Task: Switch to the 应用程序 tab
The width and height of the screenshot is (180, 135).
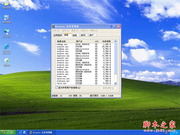Action: click(x=58, y=35)
